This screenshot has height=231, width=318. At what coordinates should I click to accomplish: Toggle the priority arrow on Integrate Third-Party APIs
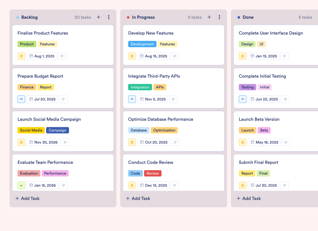[132, 99]
